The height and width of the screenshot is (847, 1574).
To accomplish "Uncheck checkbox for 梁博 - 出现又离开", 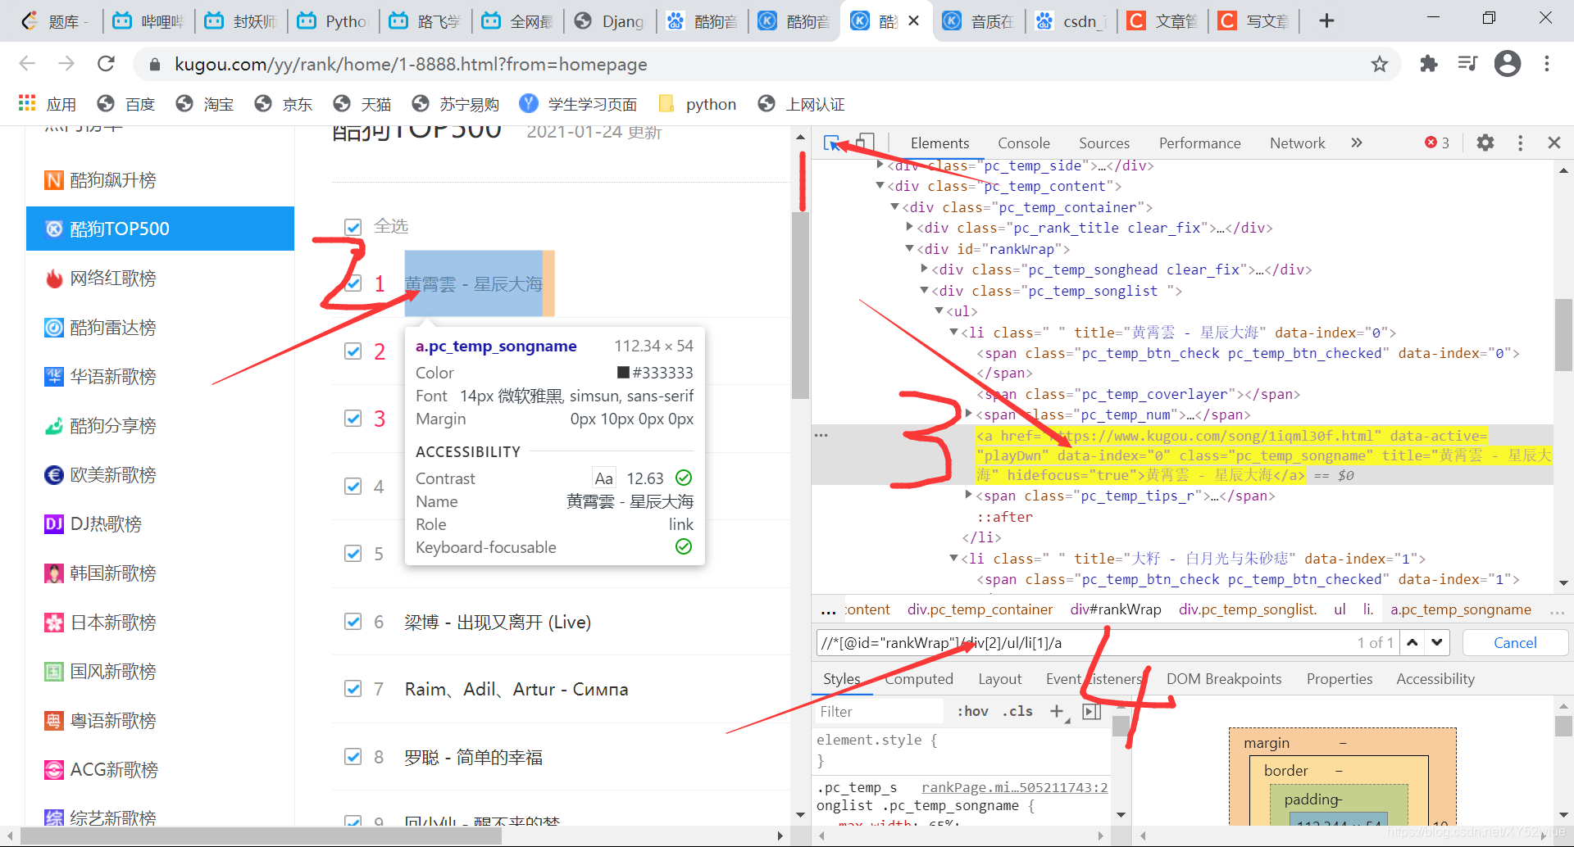I will pos(353,622).
